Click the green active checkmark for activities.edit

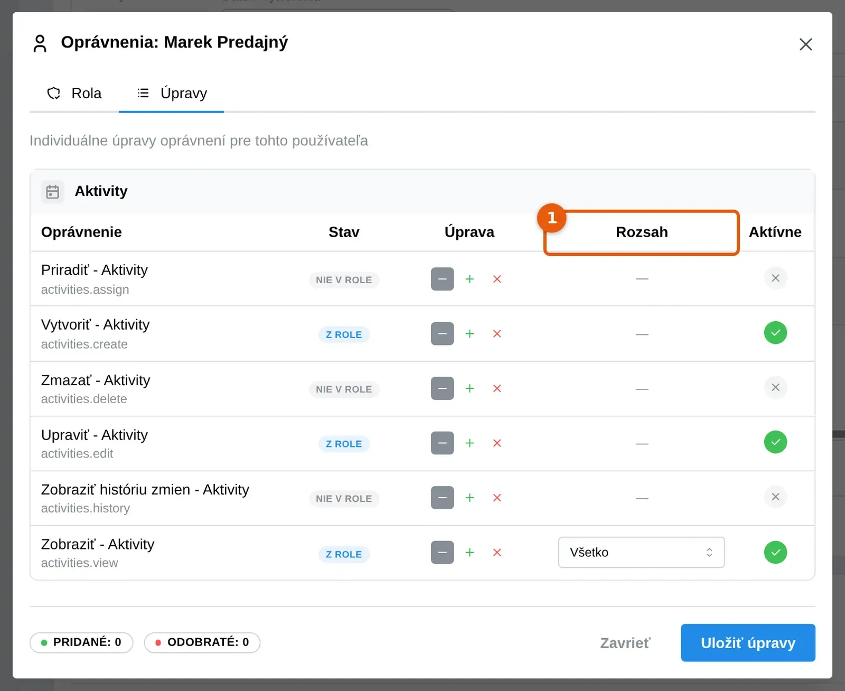click(x=775, y=442)
